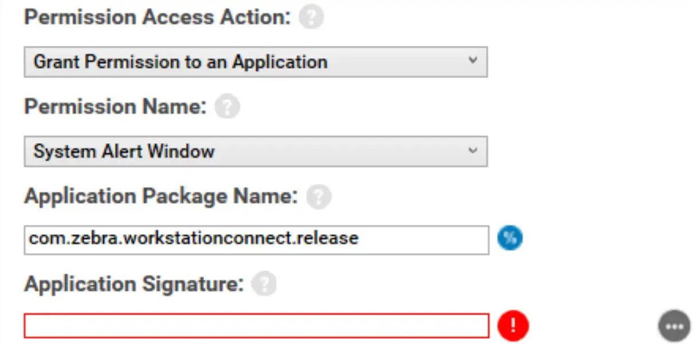
Task: Click the com.zebra.workstationconnect.release text
Action: click(x=194, y=238)
